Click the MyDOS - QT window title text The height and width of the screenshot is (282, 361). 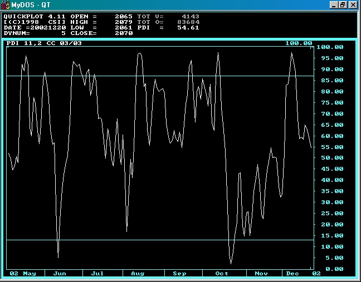(x=31, y=5)
